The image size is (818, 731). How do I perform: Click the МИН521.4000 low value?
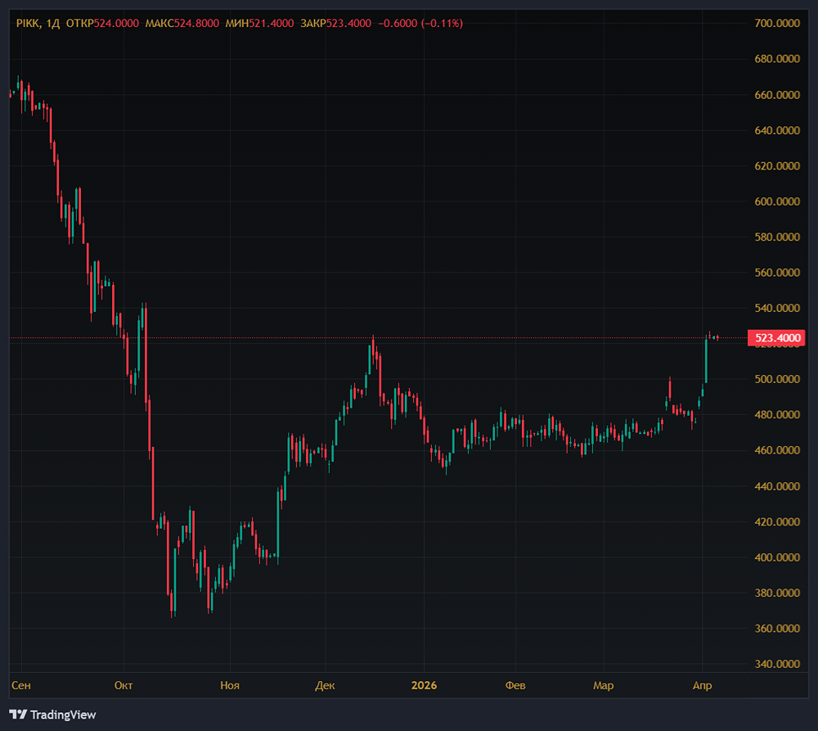pos(260,24)
